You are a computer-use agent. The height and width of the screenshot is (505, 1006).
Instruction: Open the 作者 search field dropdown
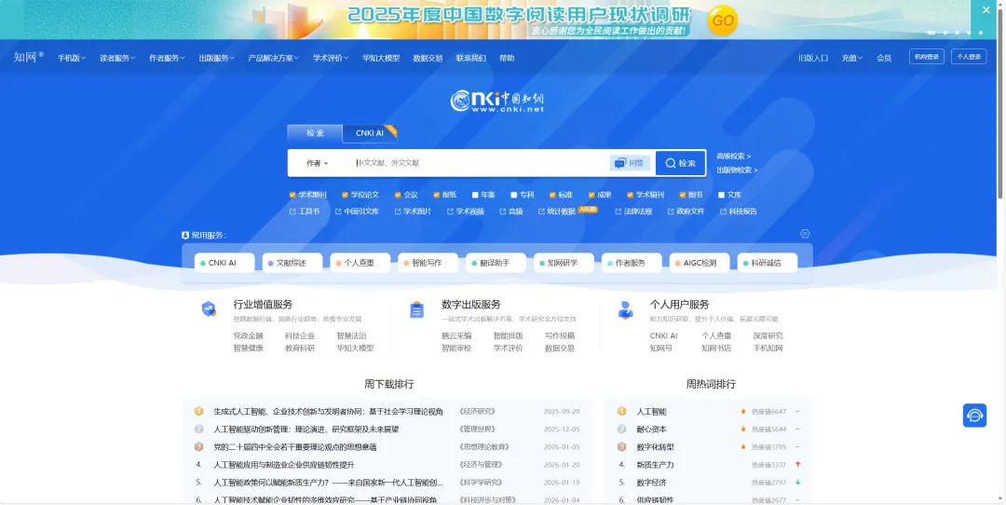tap(317, 163)
